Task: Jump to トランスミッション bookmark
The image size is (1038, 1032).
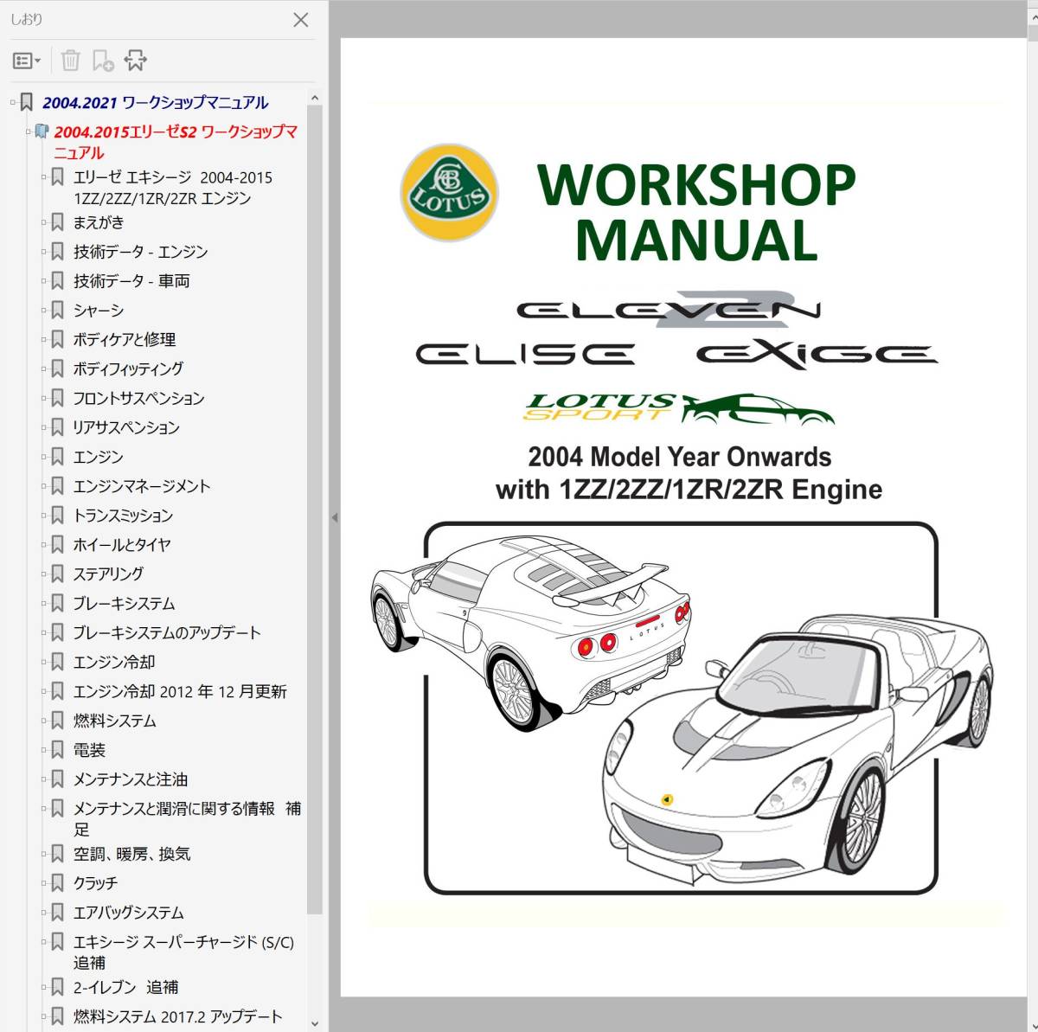Action: click(x=123, y=516)
